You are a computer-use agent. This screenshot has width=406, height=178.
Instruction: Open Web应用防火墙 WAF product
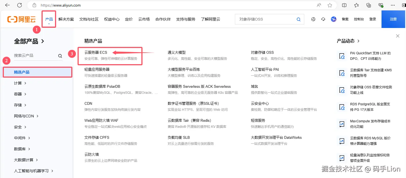[101, 120]
